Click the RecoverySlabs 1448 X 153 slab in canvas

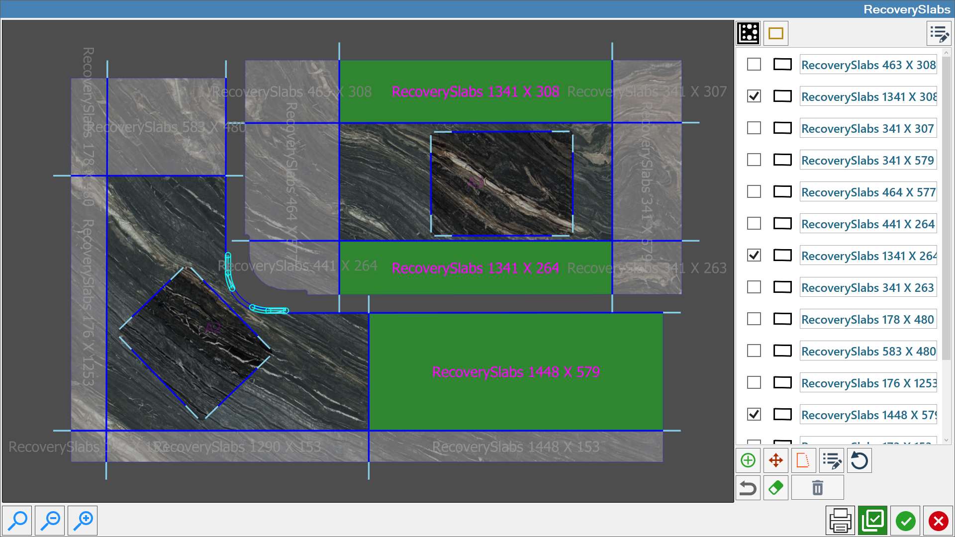(x=516, y=447)
